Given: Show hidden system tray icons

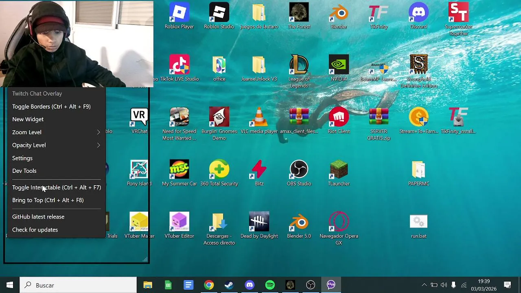Looking at the screenshot, I should [424, 285].
